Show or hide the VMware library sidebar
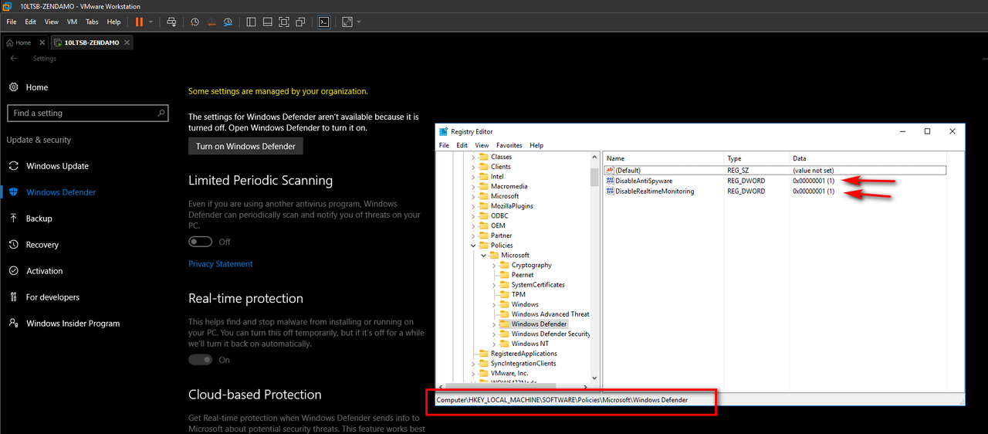988x434 pixels. pyautogui.click(x=251, y=22)
